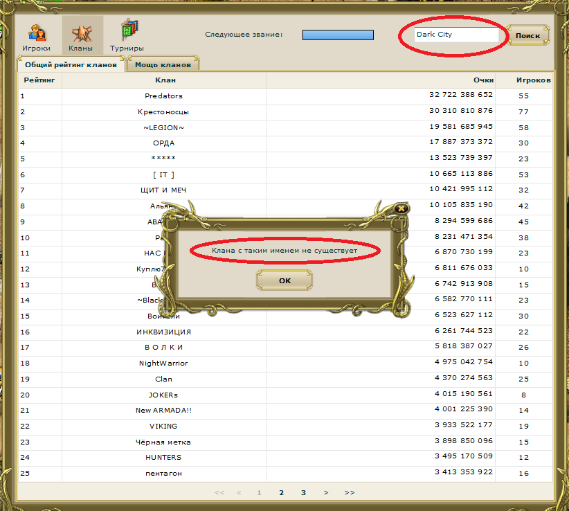Confirm the dialog with OK button
Image resolution: width=569 pixels, height=511 pixels.
284,280
